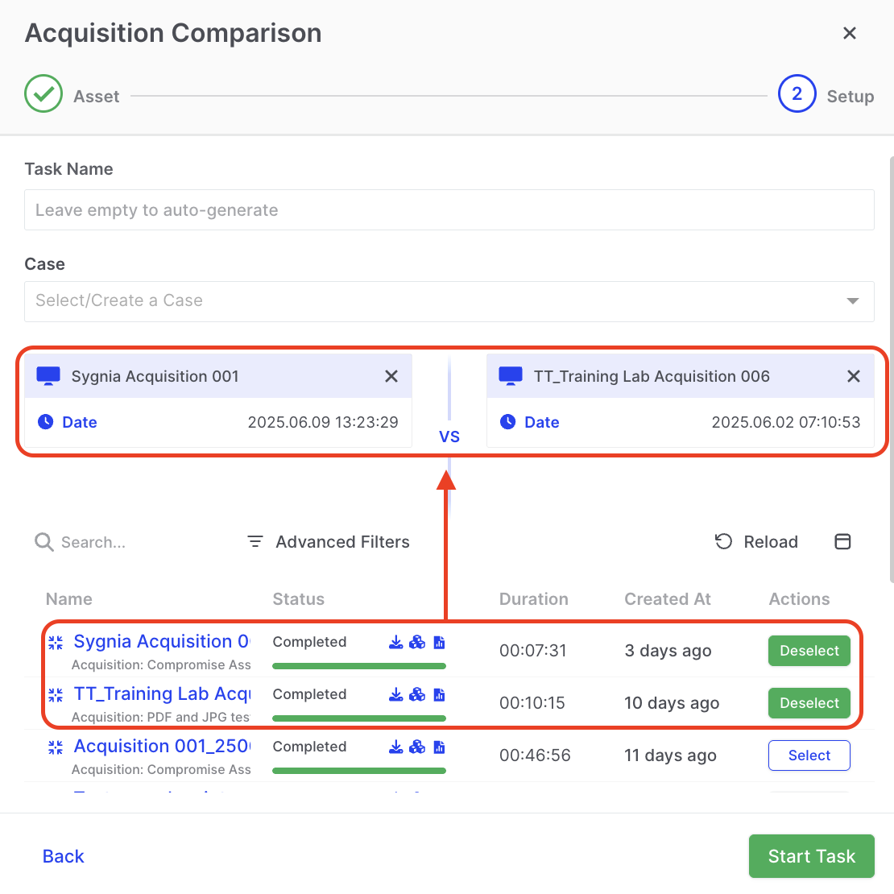
Task: Deselect the Sygnia Acquisition row
Action: coord(809,651)
